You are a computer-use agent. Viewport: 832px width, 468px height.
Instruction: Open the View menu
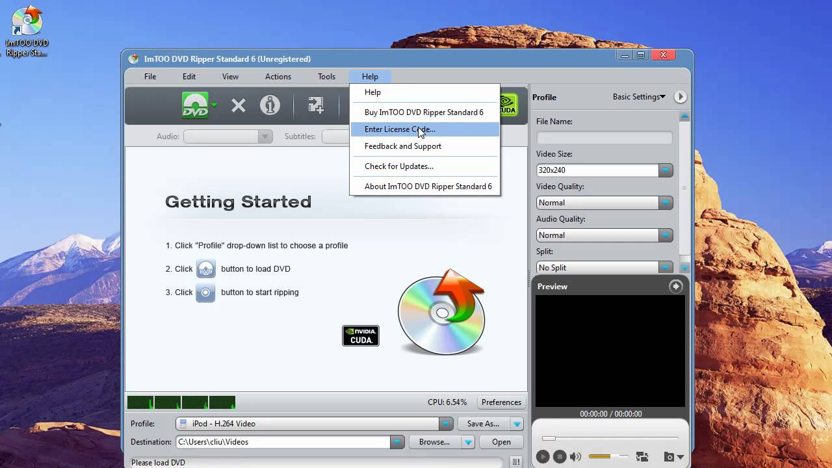click(231, 76)
